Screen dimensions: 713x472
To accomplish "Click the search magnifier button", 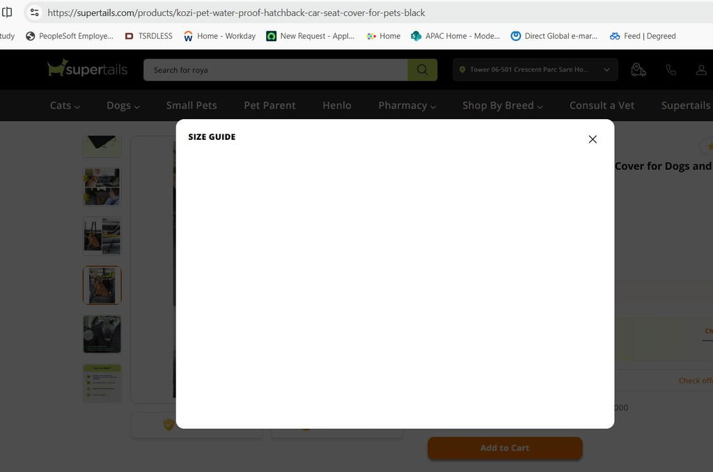I will 423,70.
